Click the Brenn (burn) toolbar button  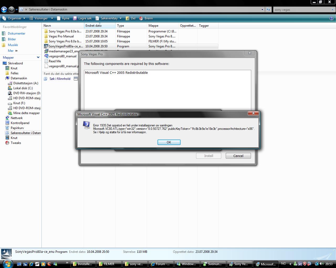pyautogui.click(x=146, y=18)
